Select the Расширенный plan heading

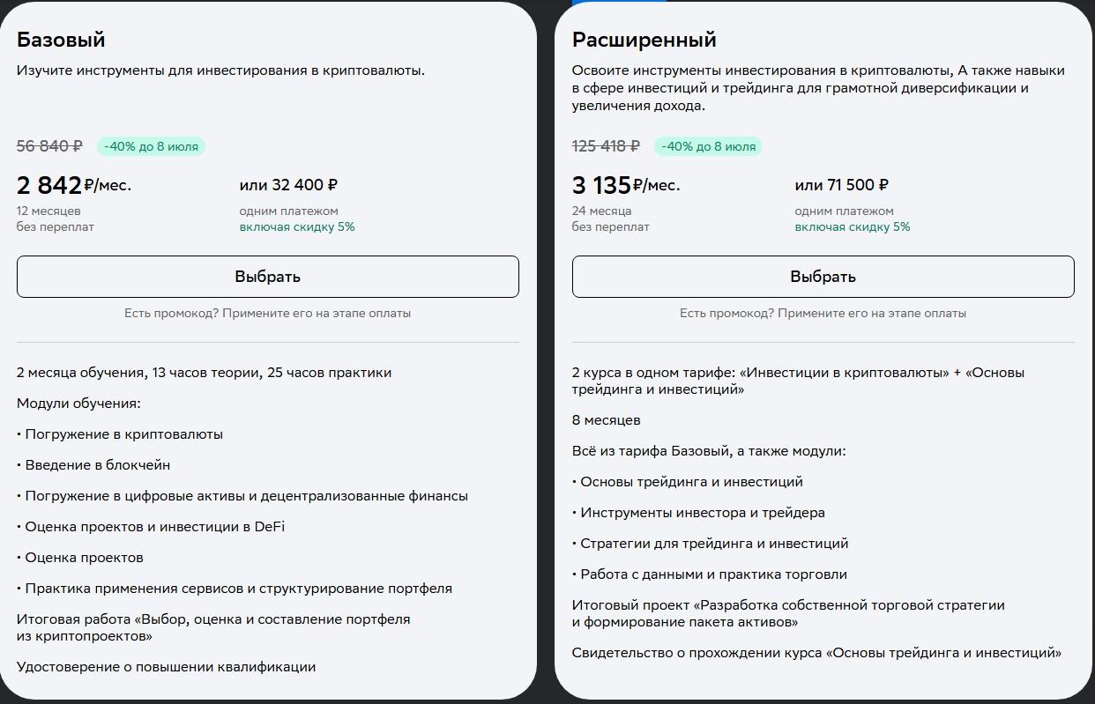pos(644,40)
